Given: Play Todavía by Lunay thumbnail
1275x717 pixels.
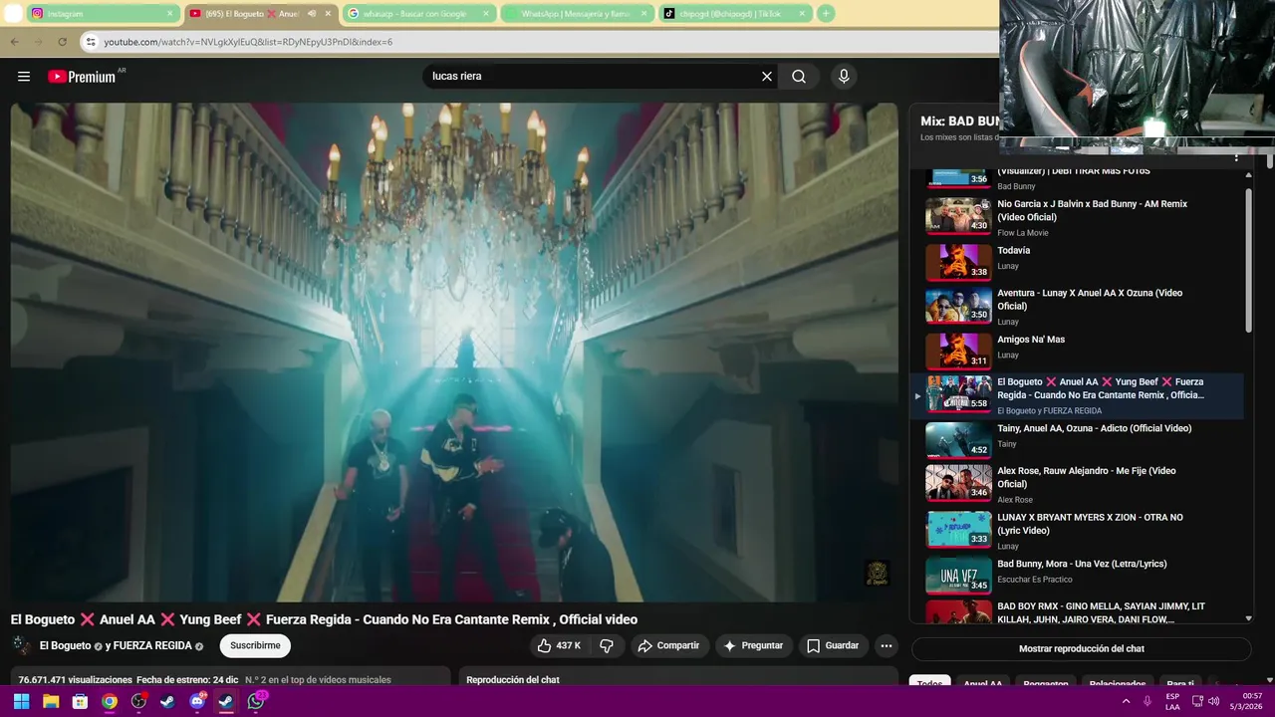Looking at the screenshot, I should click(958, 262).
